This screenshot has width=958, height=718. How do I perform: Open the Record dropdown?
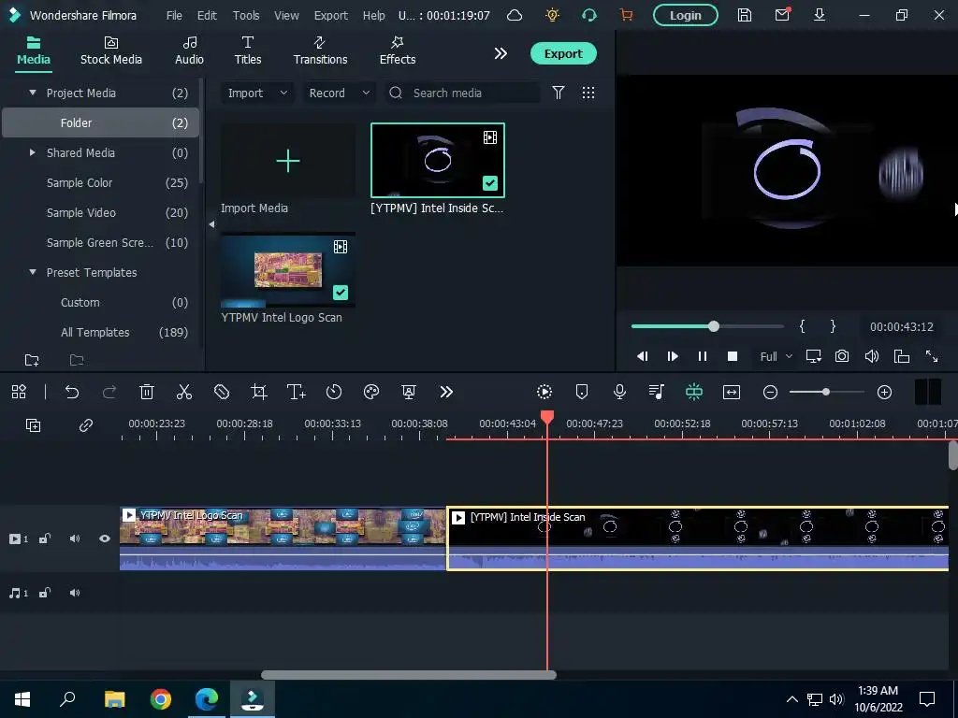tap(339, 93)
